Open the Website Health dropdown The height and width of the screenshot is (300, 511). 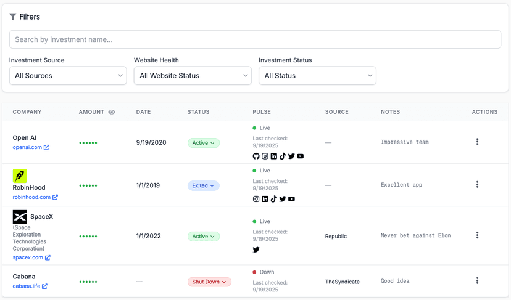pos(193,76)
